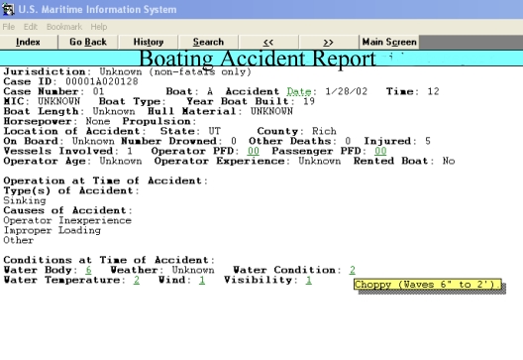Click the Hull Material value 'UNKNOWN'
Image resolution: width=523 pixels, height=360 pixels.
point(271,111)
